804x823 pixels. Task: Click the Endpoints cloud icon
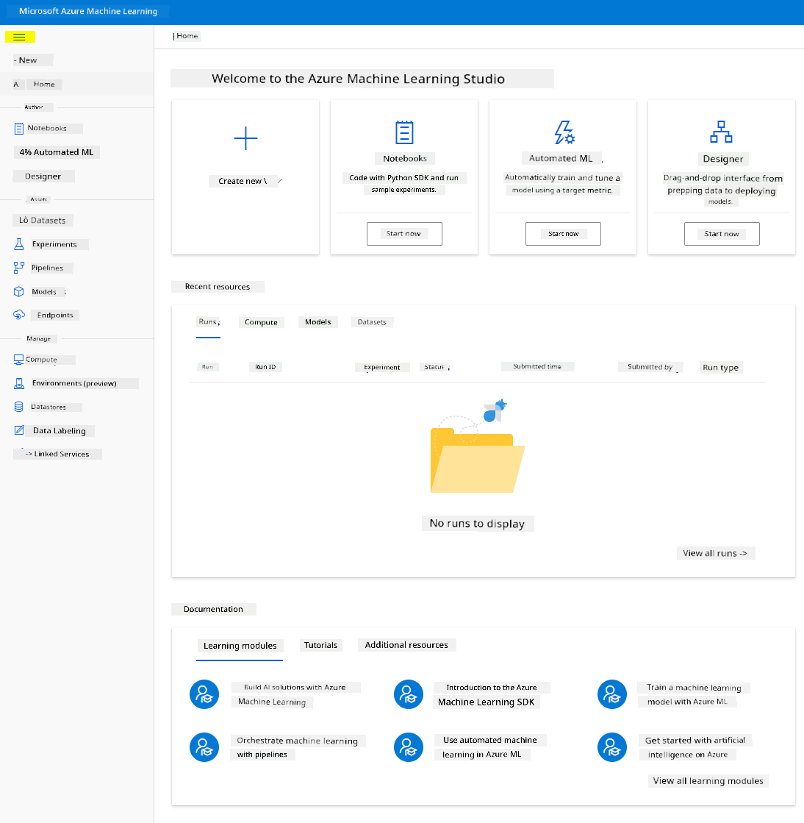tap(19, 315)
